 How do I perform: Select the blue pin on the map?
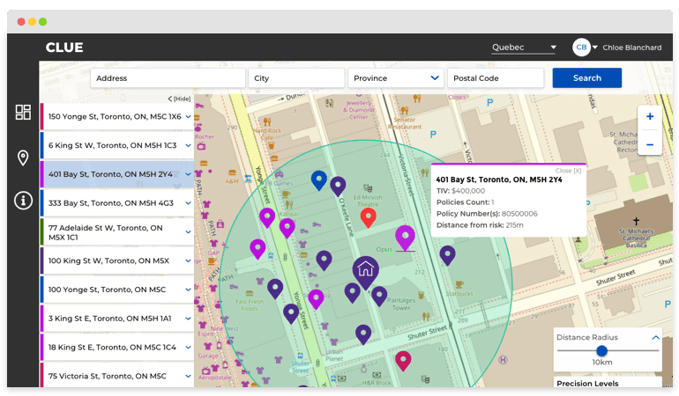click(x=319, y=180)
